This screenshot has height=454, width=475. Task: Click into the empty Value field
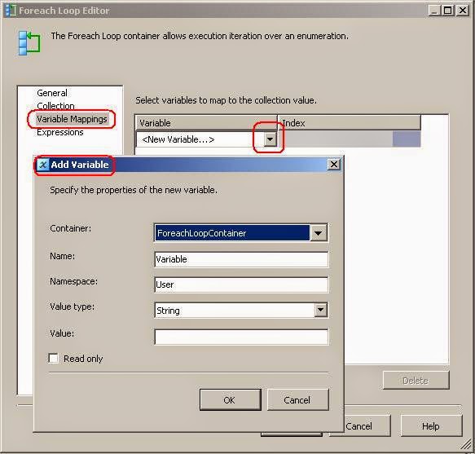coord(241,337)
